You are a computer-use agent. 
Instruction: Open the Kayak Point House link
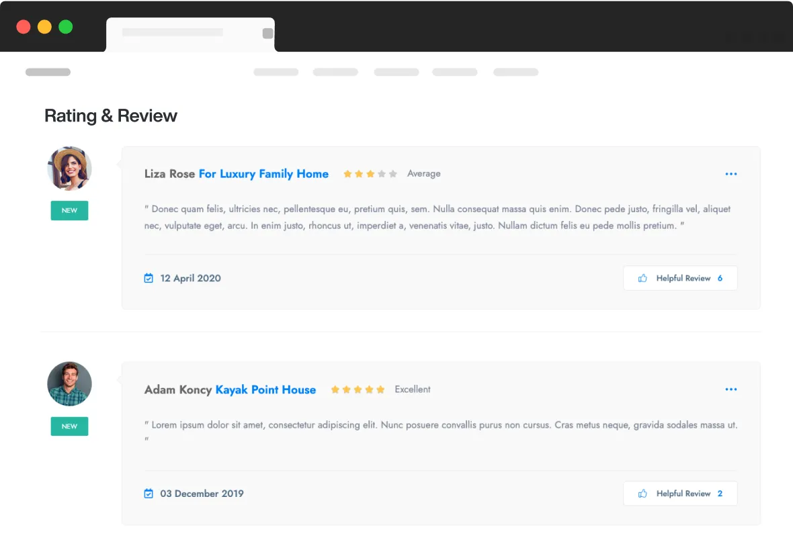pos(265,389)
